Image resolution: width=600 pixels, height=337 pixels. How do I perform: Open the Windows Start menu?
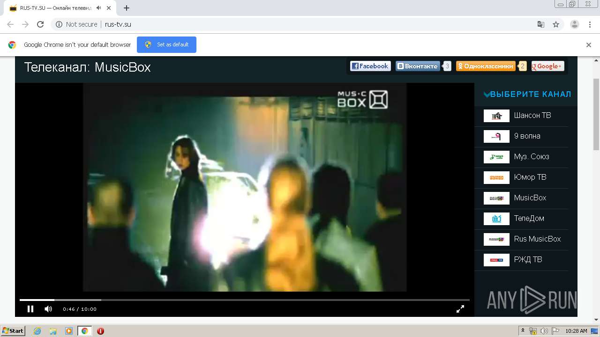pyautogui.click(x=13, y=331)
